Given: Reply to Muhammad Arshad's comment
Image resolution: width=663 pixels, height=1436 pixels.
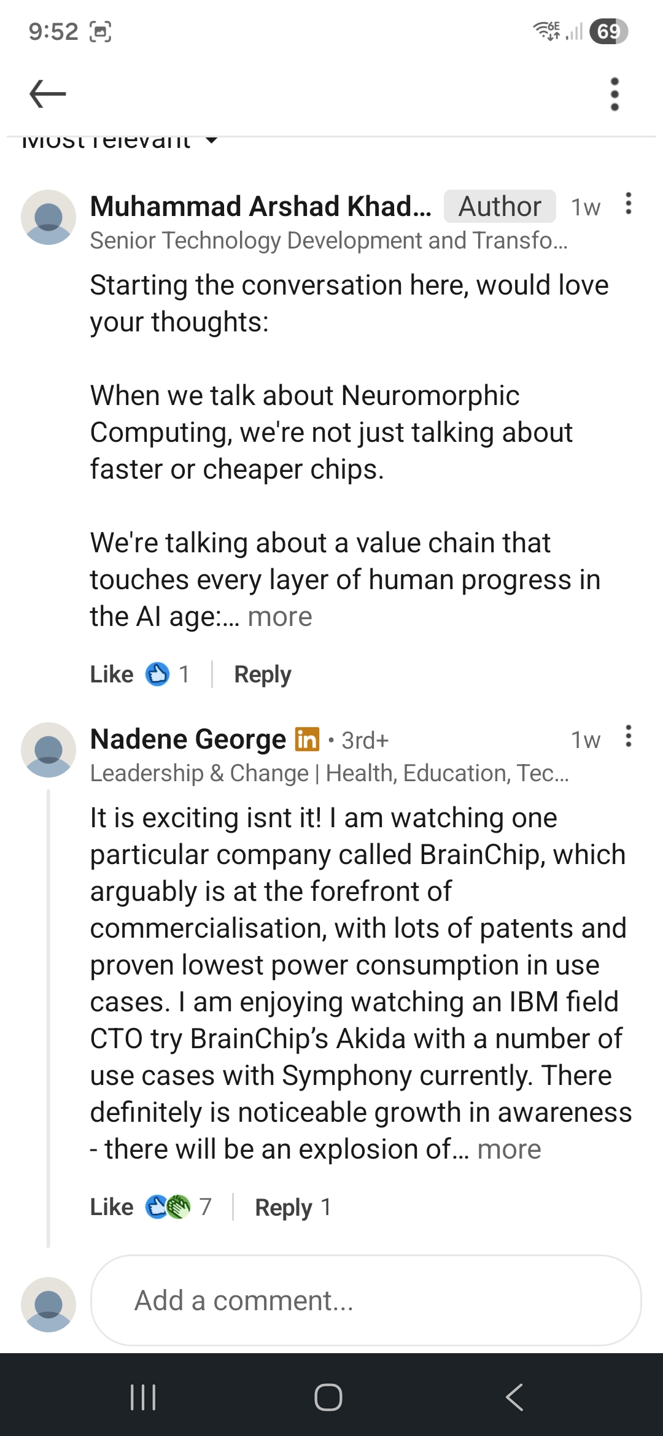Looking at the screenshot, I should click(263, 674).
